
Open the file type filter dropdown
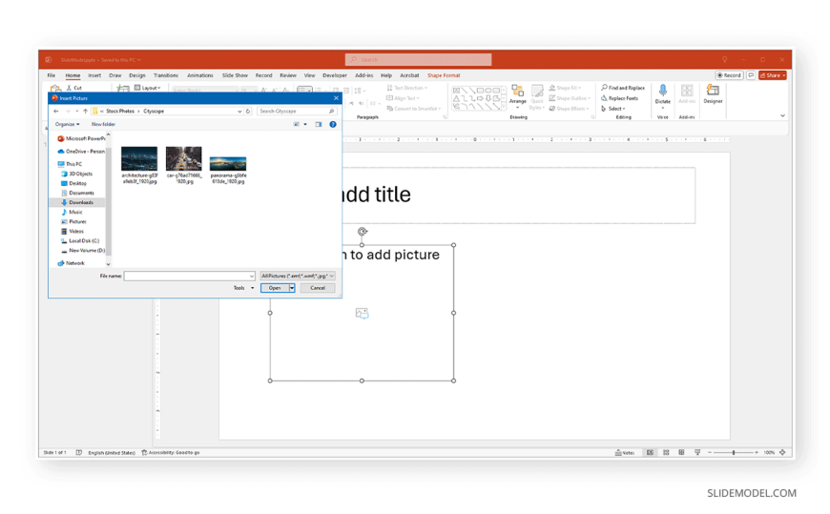pyautogui.click(x=298, y=276)
